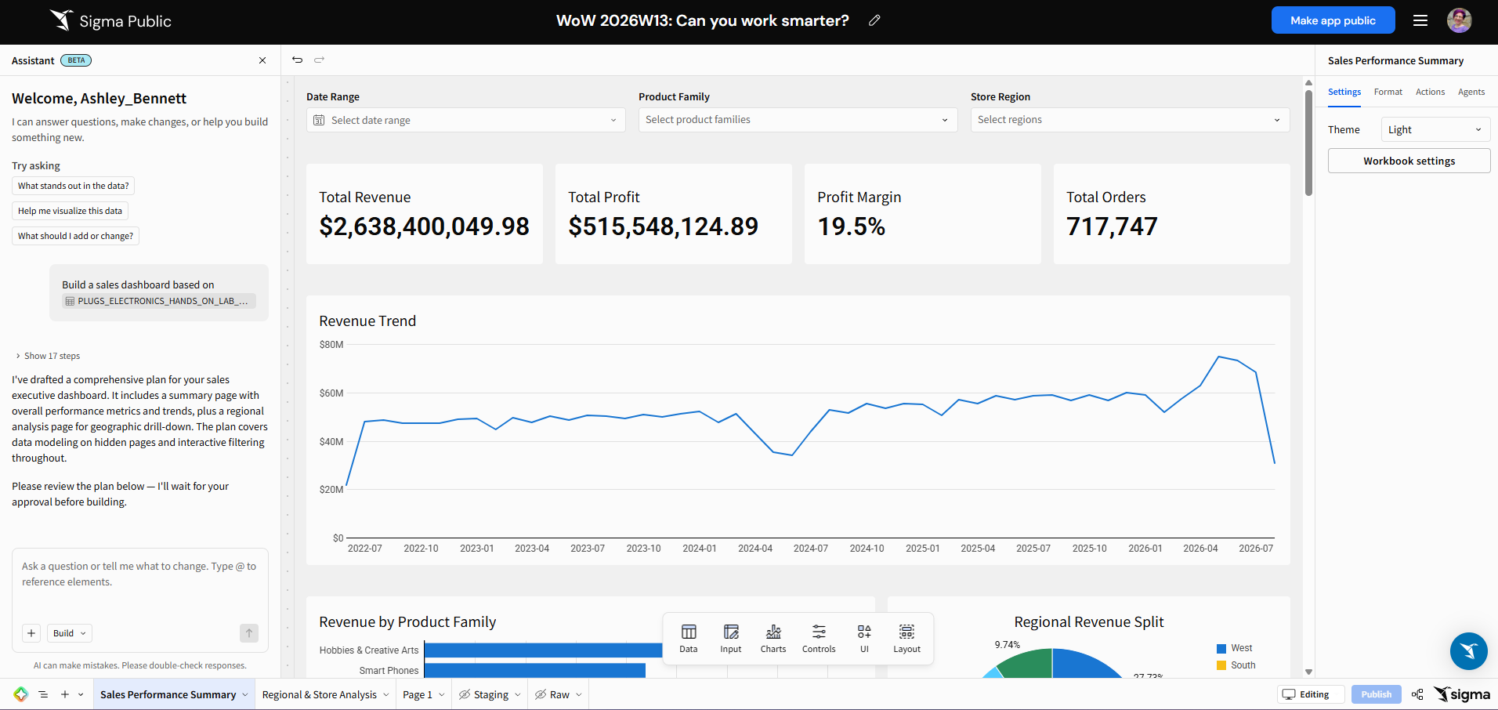Close the Assistant panel
The width and height of the screenshot is (1498, 710).
pos(262,60)
